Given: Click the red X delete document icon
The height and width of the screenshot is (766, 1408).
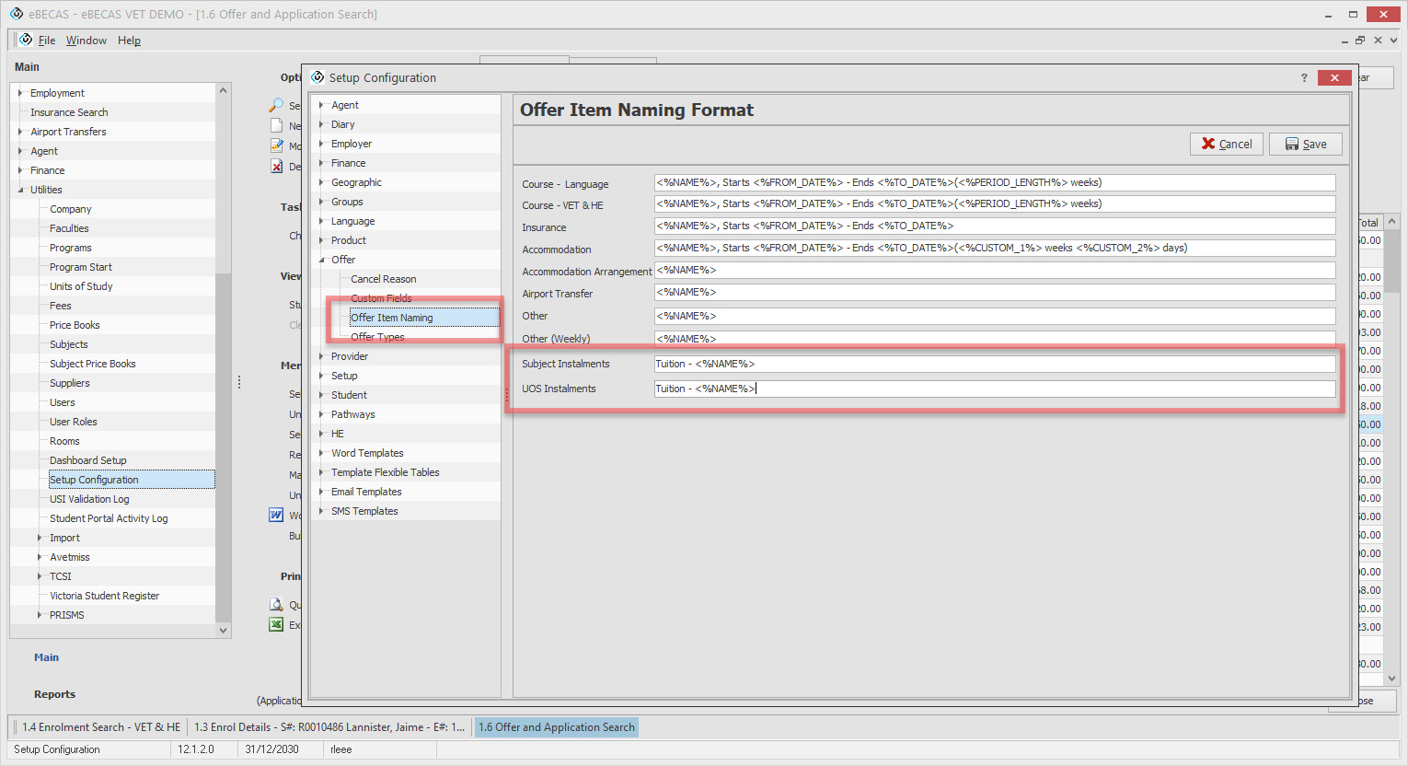Looking at the screenshot, I should [276, 166].
